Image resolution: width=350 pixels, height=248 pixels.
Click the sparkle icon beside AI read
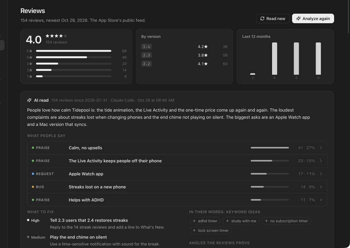click(29, 100)
